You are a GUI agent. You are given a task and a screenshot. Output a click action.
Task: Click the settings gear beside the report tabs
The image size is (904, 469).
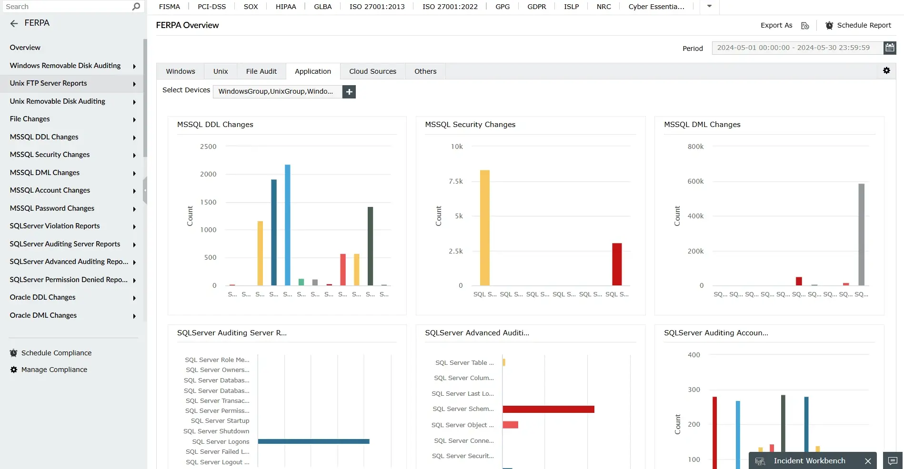pyautogui.click(x=887, y=70)
